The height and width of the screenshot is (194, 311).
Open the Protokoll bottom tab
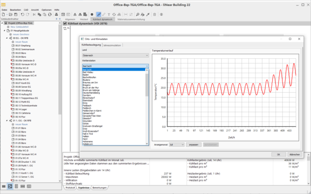tap(70, 188)
